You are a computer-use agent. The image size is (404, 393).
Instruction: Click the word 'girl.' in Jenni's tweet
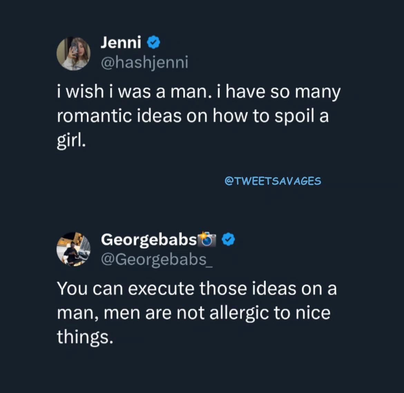(71, 140)
